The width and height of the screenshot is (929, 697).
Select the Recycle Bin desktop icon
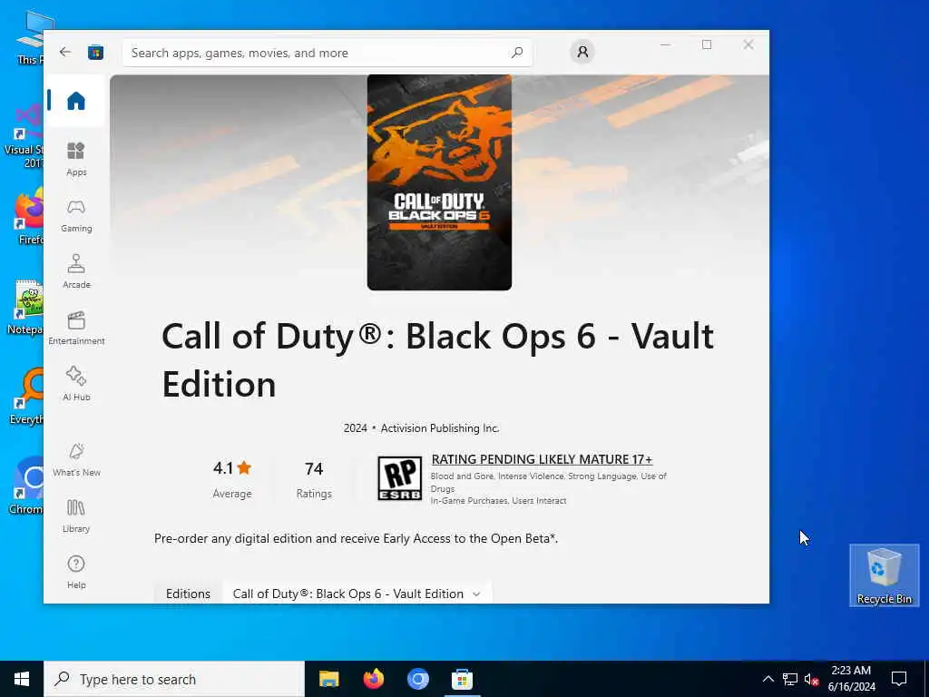884,575
